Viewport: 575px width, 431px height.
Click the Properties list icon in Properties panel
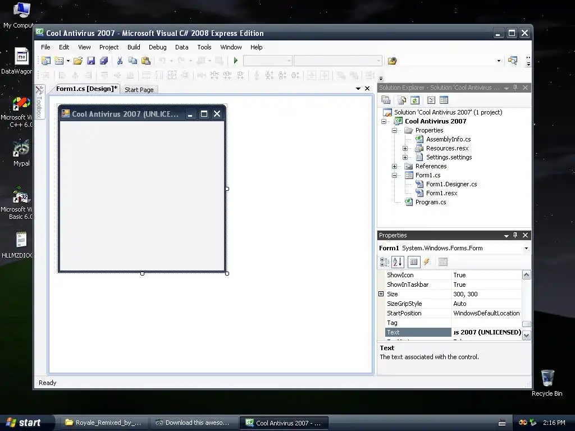414,262
